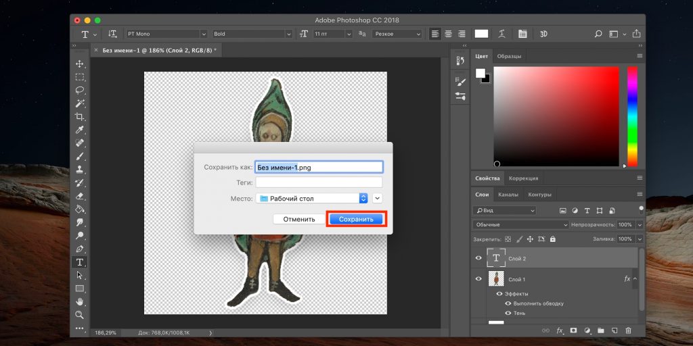693x346 pixels.
Task: Open the Обычные blend mode dropdown
Action: point(520,224)
